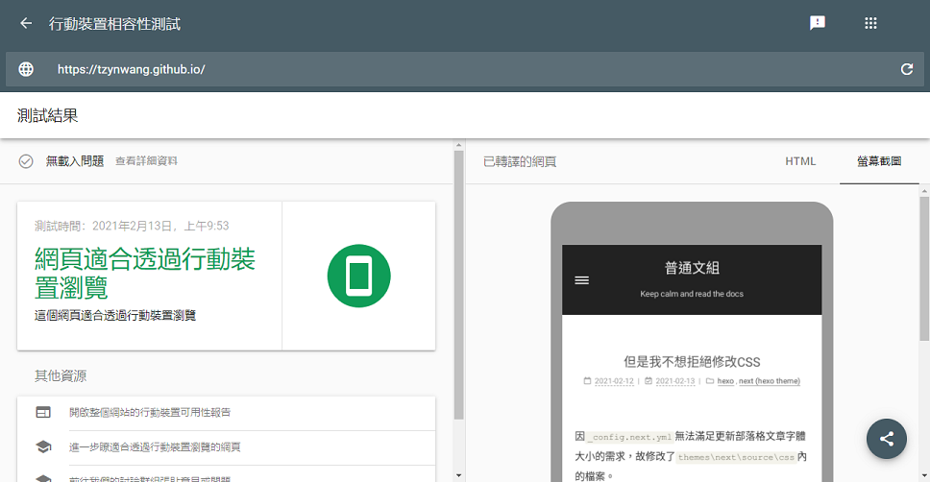Click the 無載入問題 status text
The image size is (930, 482).
tap(75, 161)
